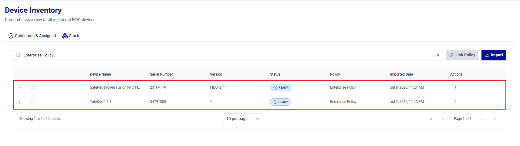Click serial number 231PAT79
The width and height of the screenshot is (520, 146).
158,87
